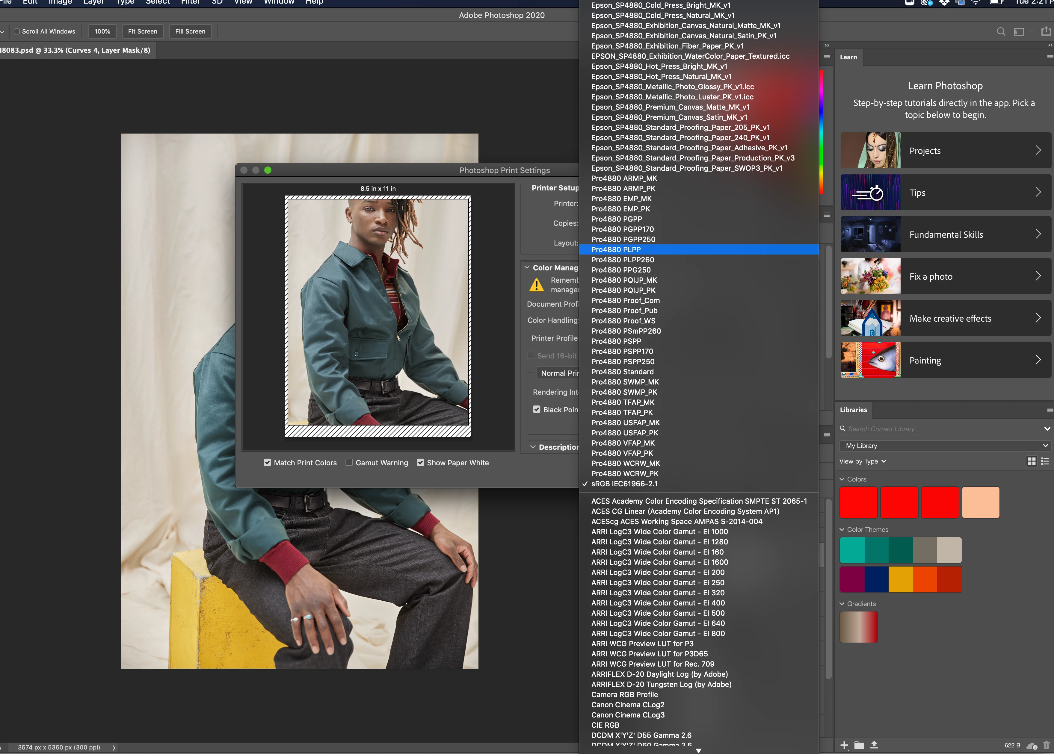Open the View by Type dropdown

pyautogui.click(x=862, y=461)
